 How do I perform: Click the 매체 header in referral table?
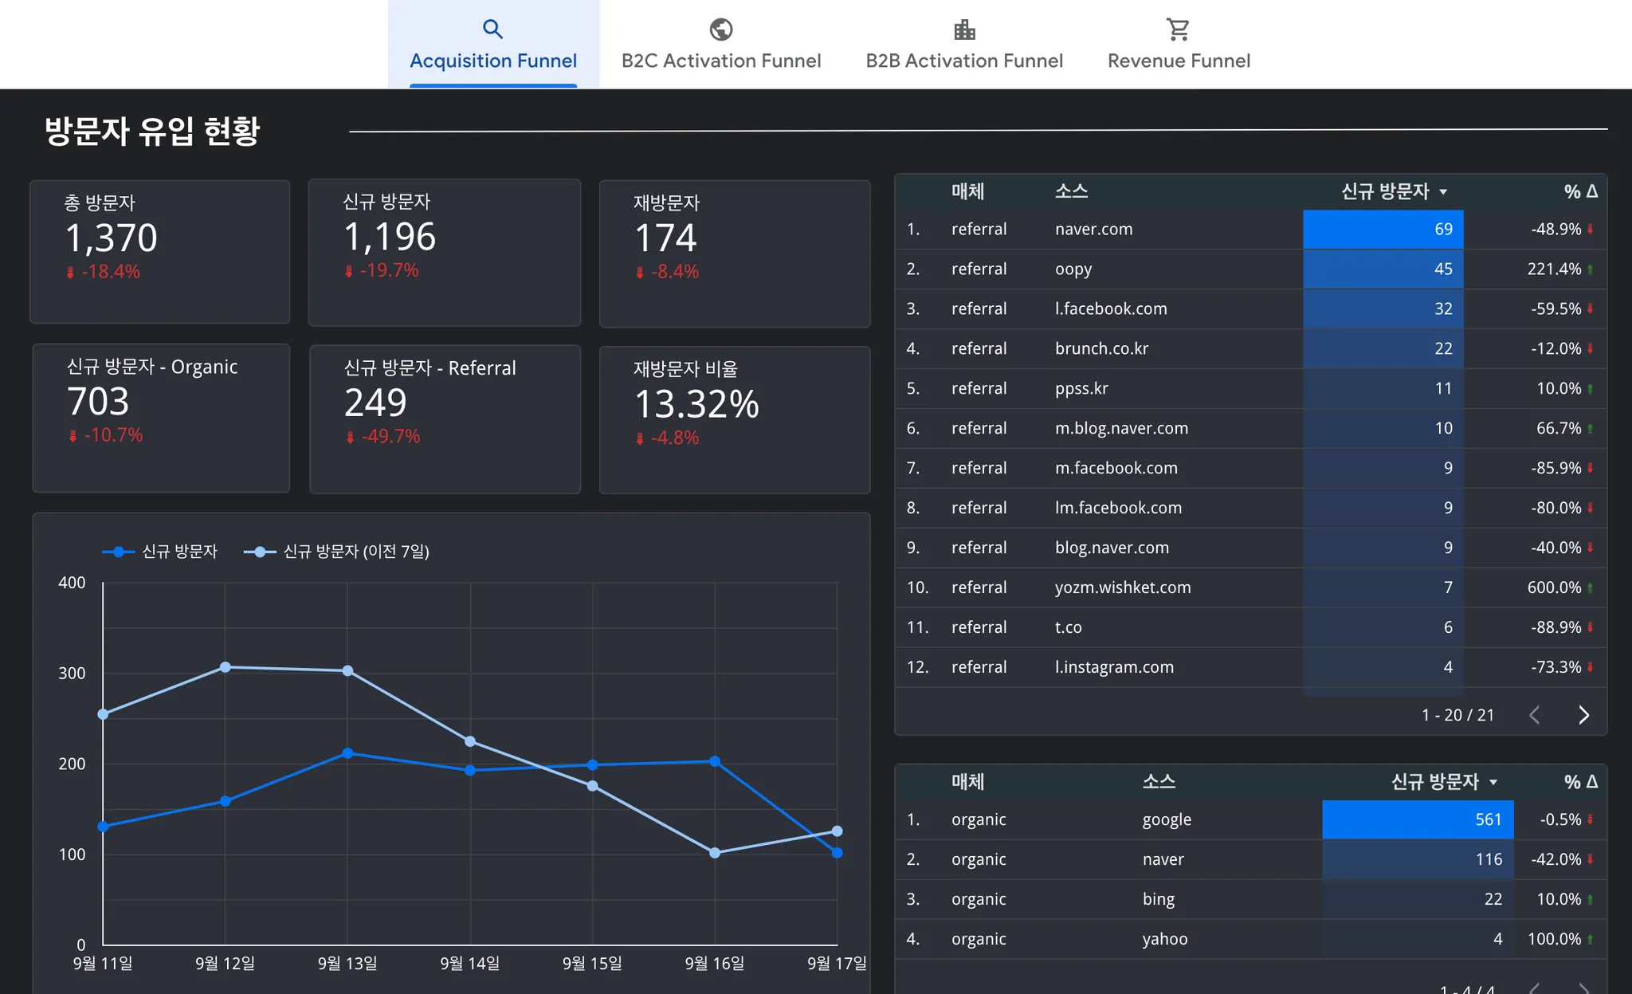(x=967, y=191)
